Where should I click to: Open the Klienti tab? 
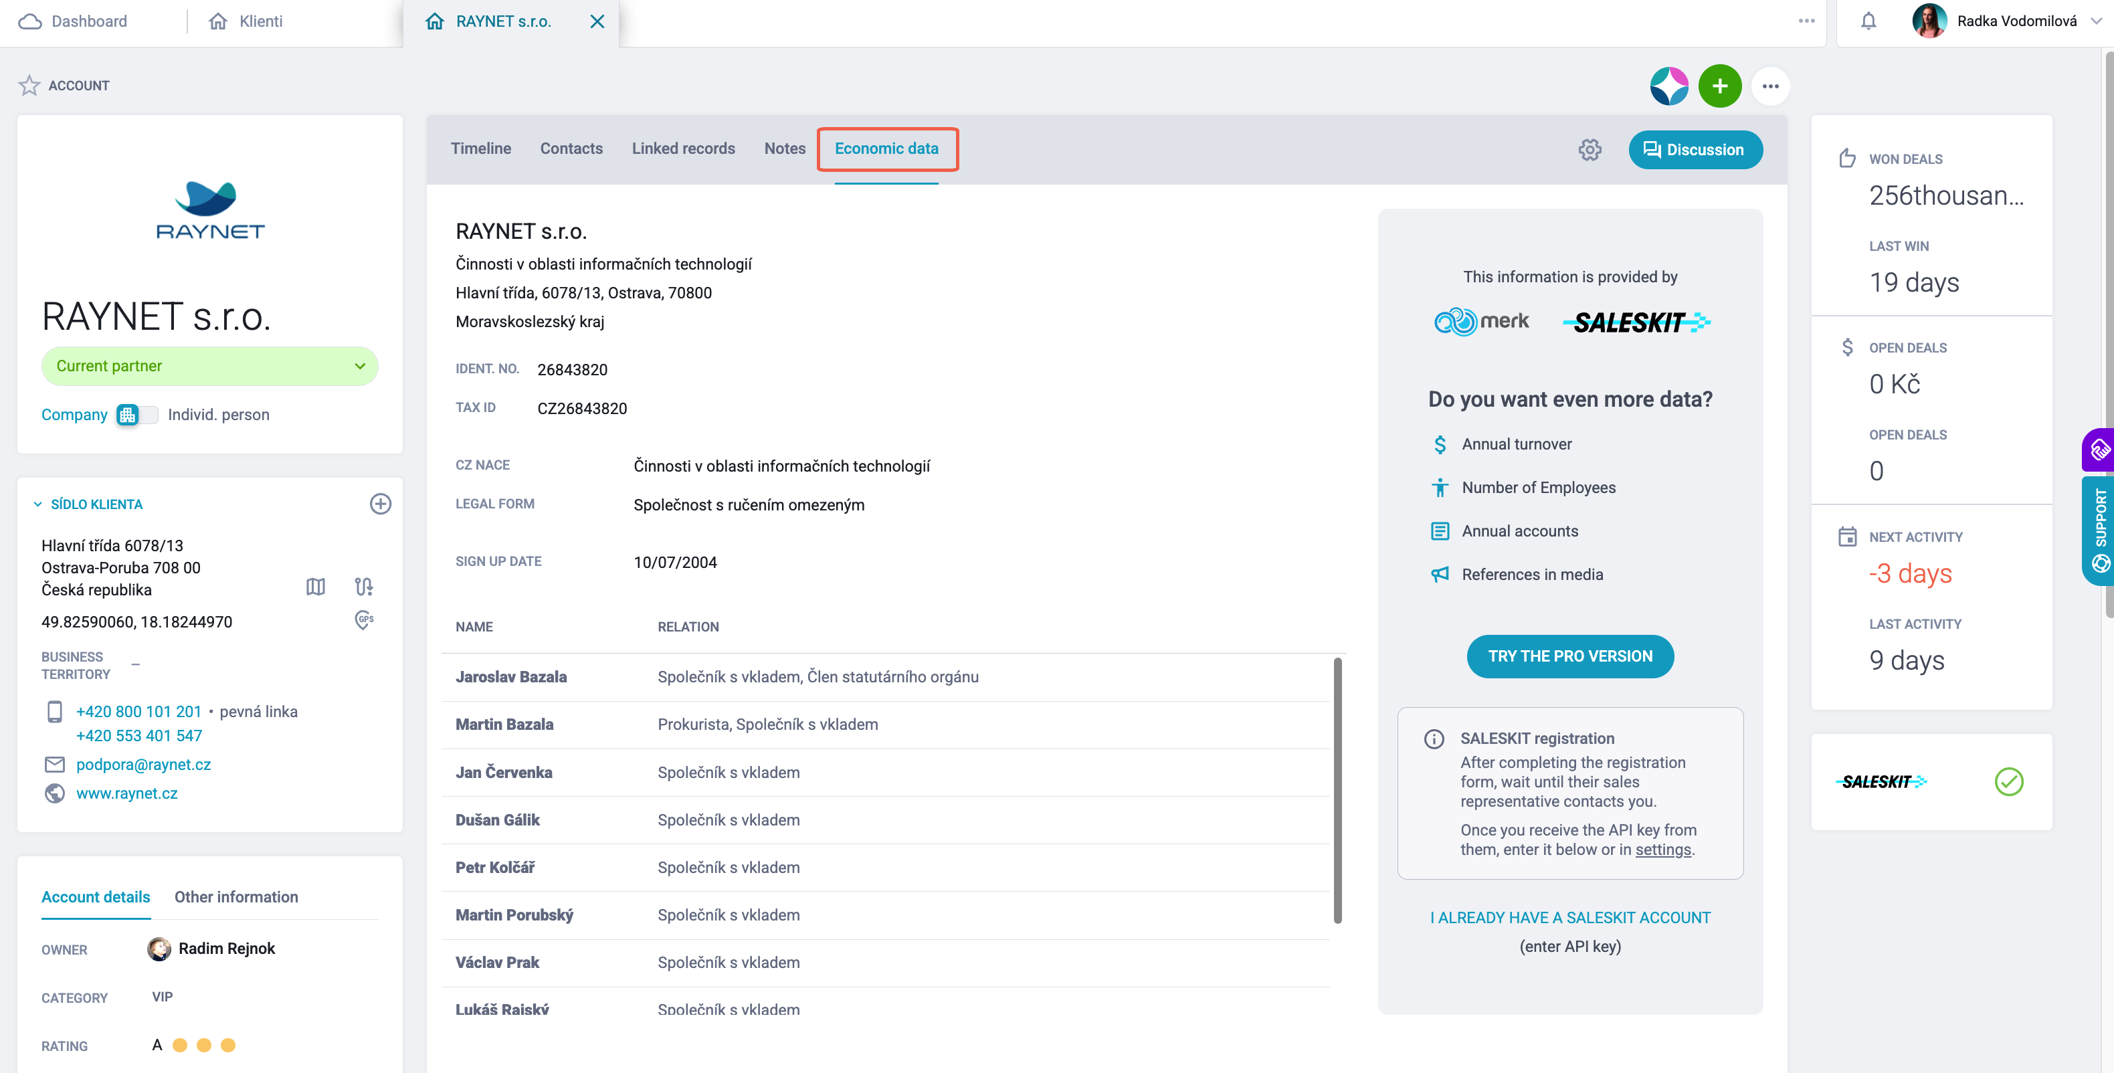246,21
